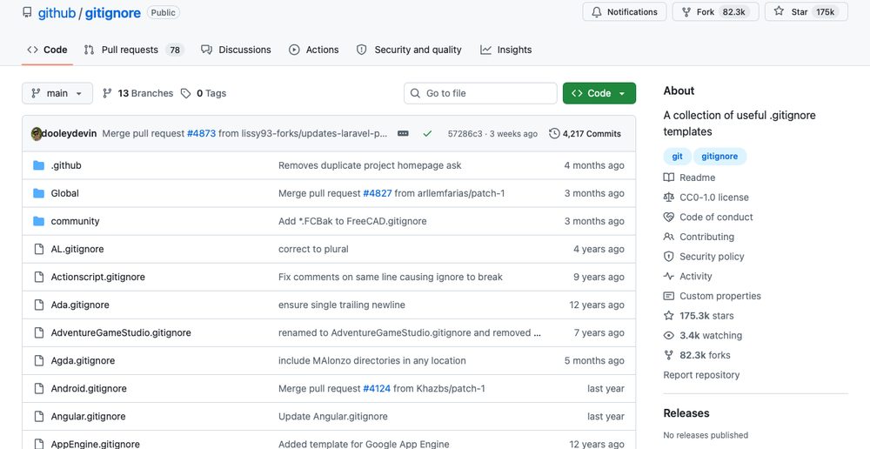Open AppEngine.gitignore file
Screen dimensions: 870x449
tap(96, 444)
